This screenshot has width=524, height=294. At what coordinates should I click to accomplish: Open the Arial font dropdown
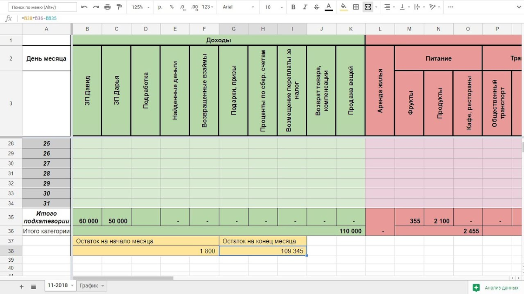[239, 7]
